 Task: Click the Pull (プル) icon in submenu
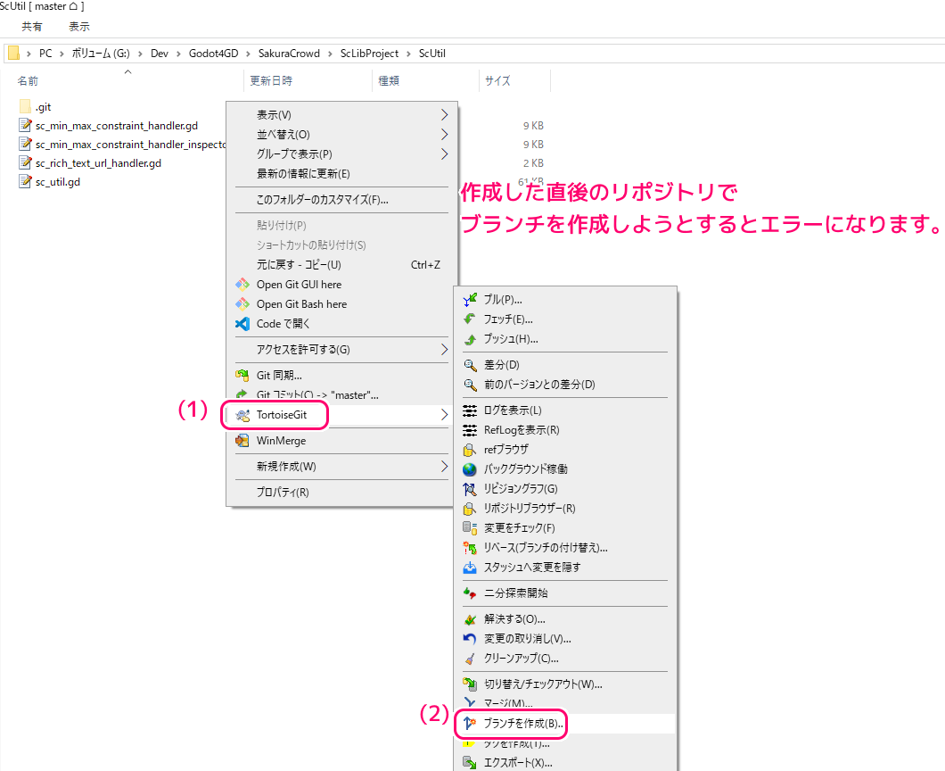[471, 300]
